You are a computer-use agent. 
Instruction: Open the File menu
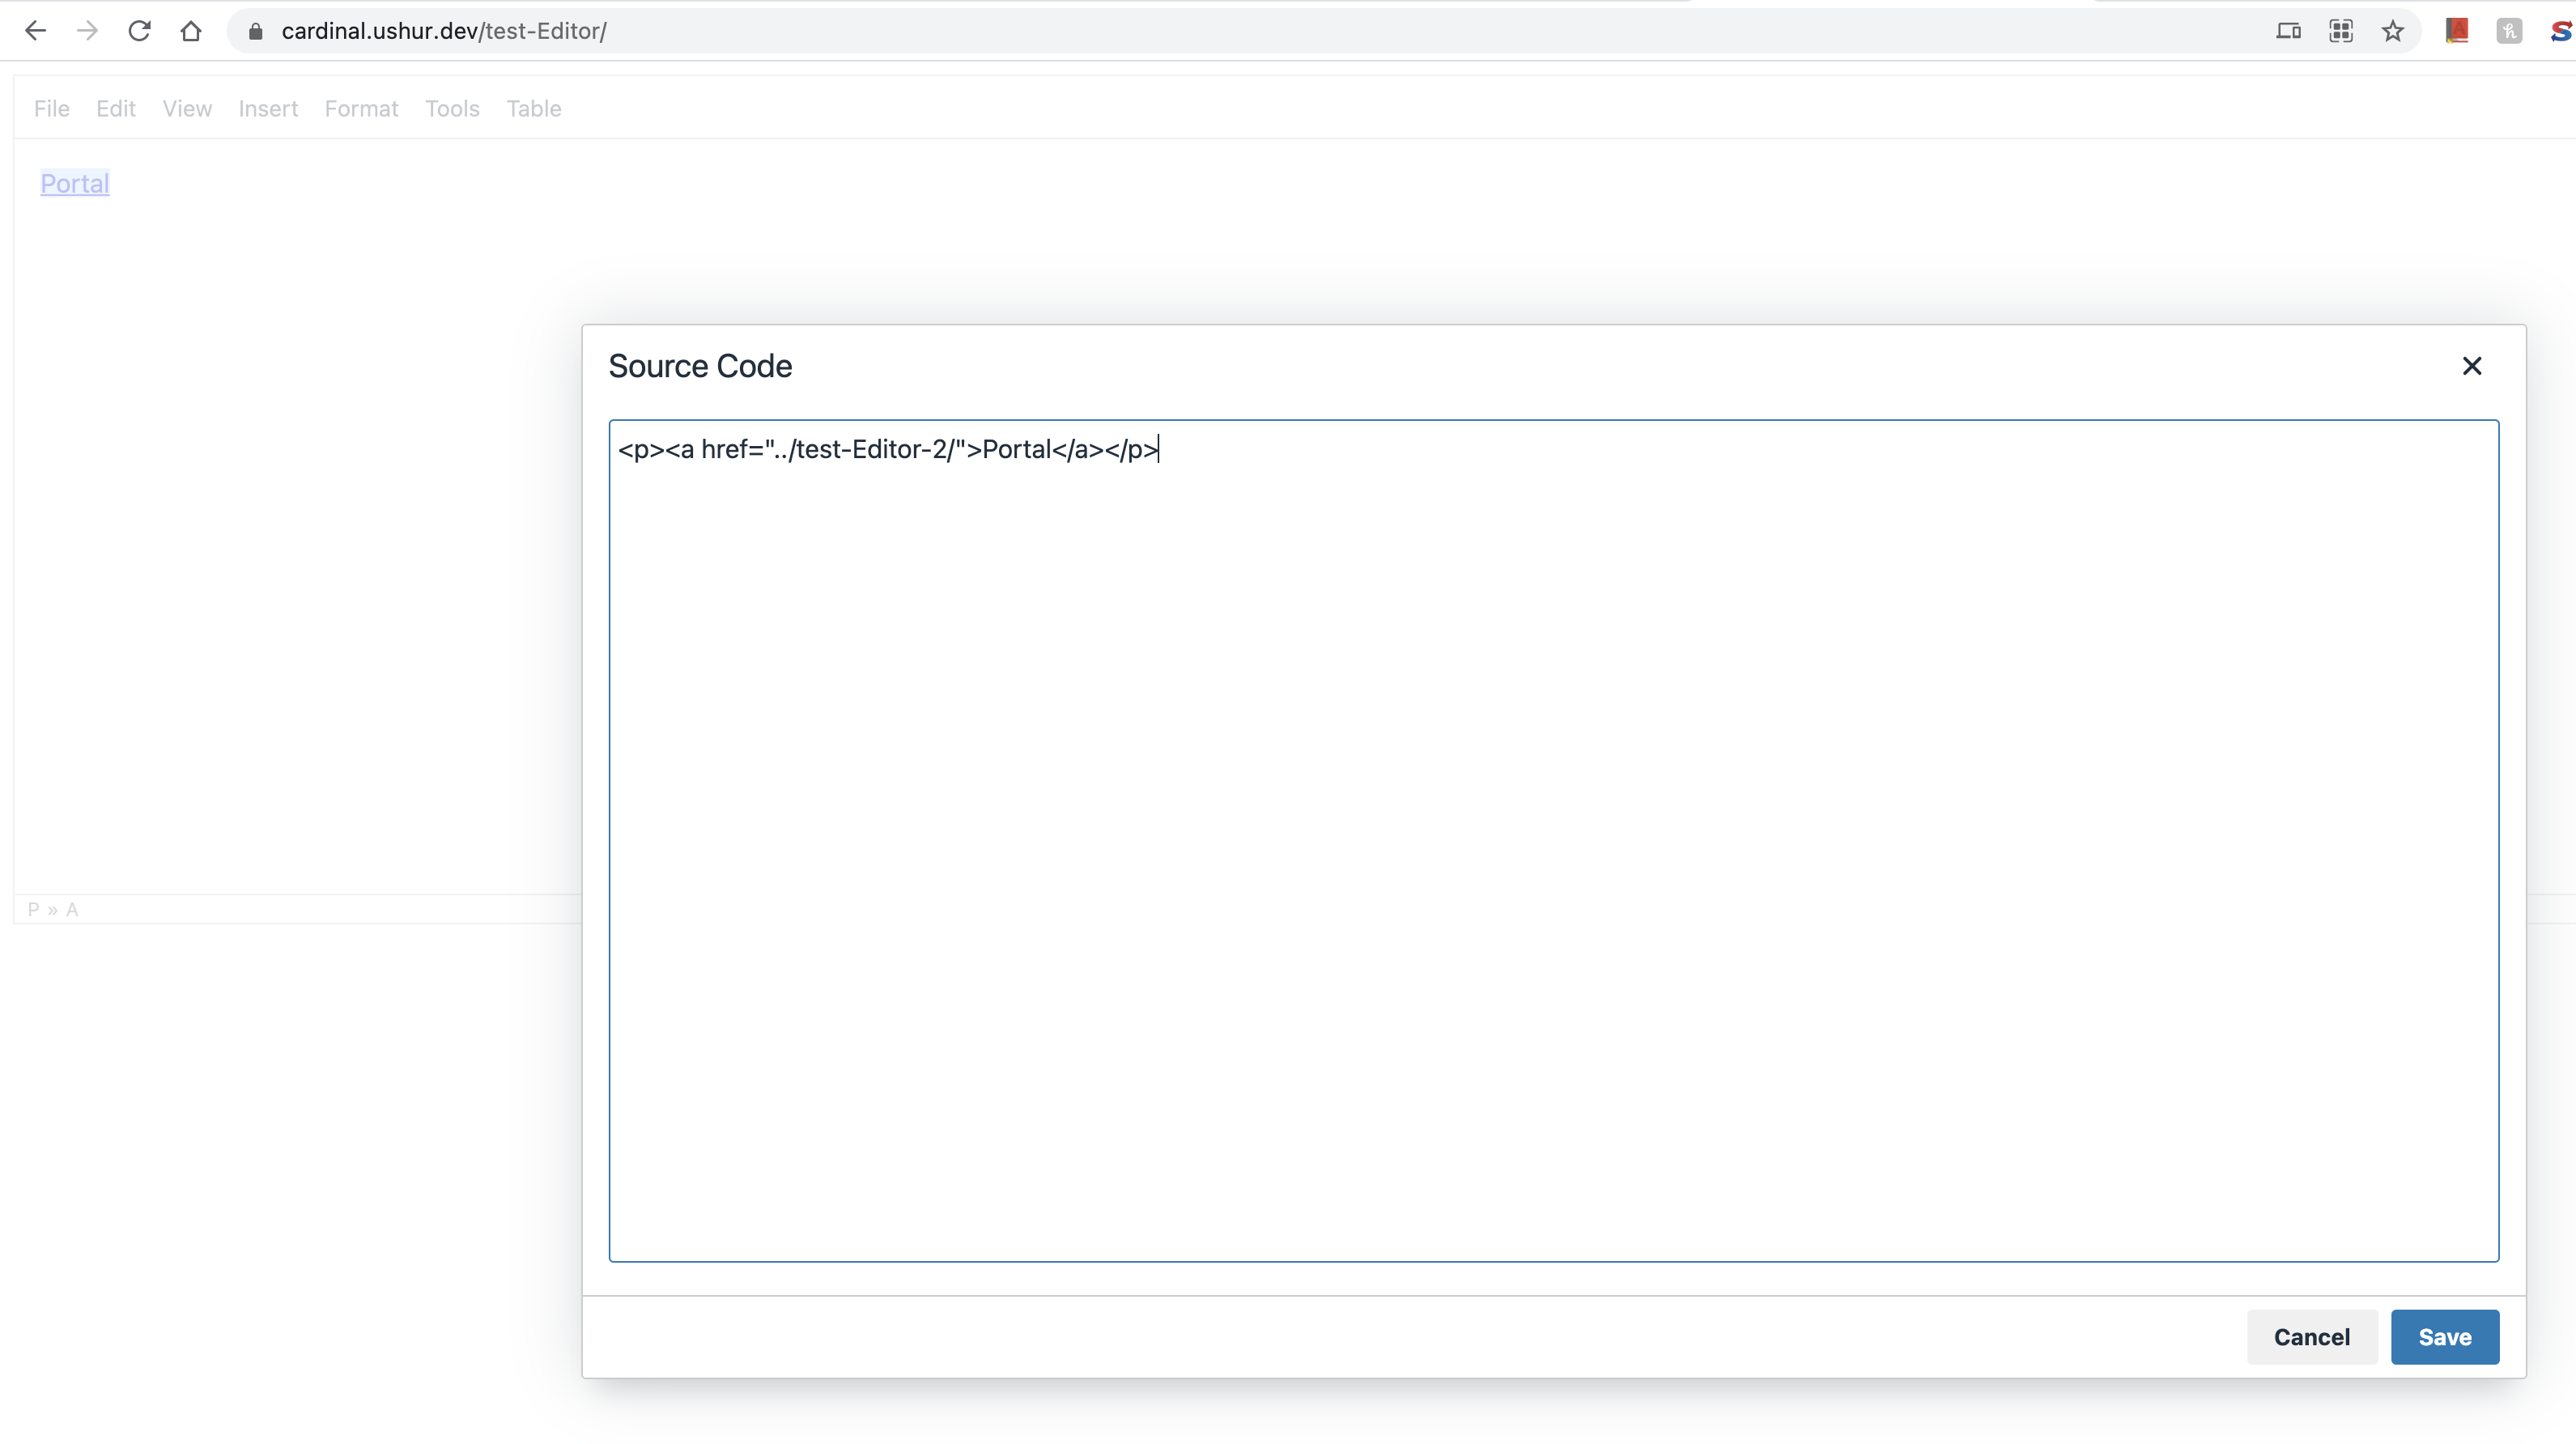pyautogui.click(x=51, y=108)
